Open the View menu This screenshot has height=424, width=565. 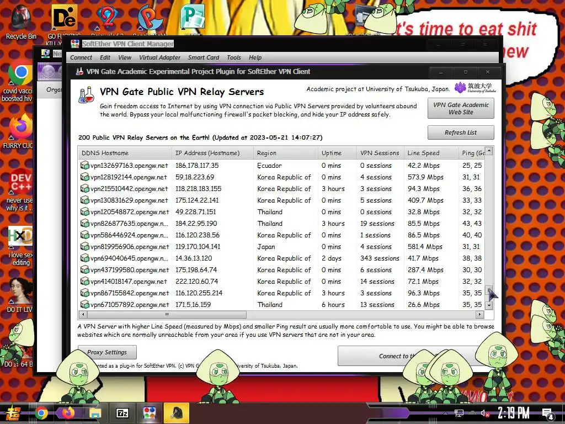(125, 57)
